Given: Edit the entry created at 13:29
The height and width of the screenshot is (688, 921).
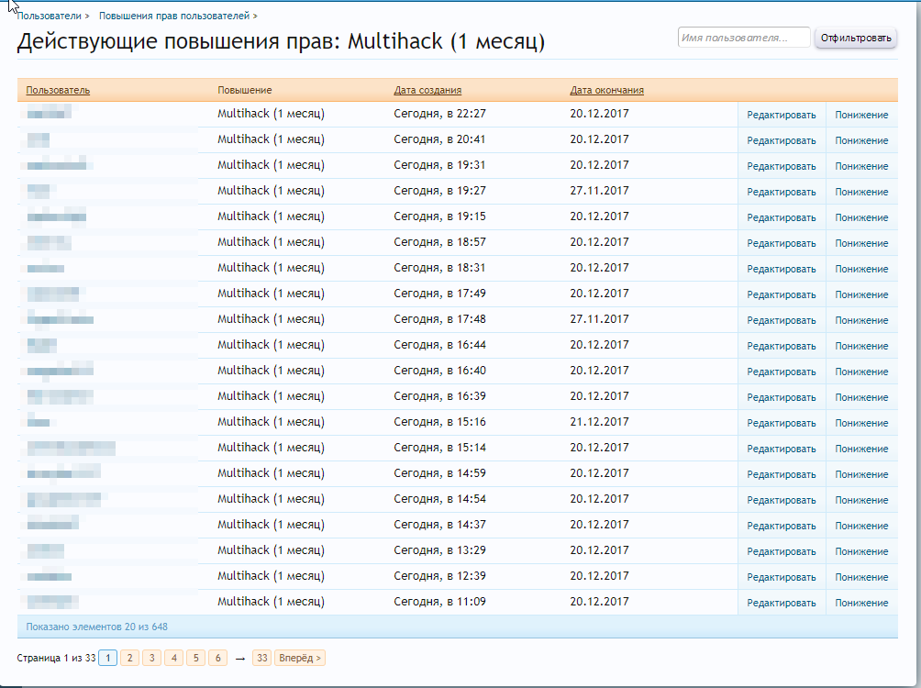Looking at the screenshot, I should point(782,551).
